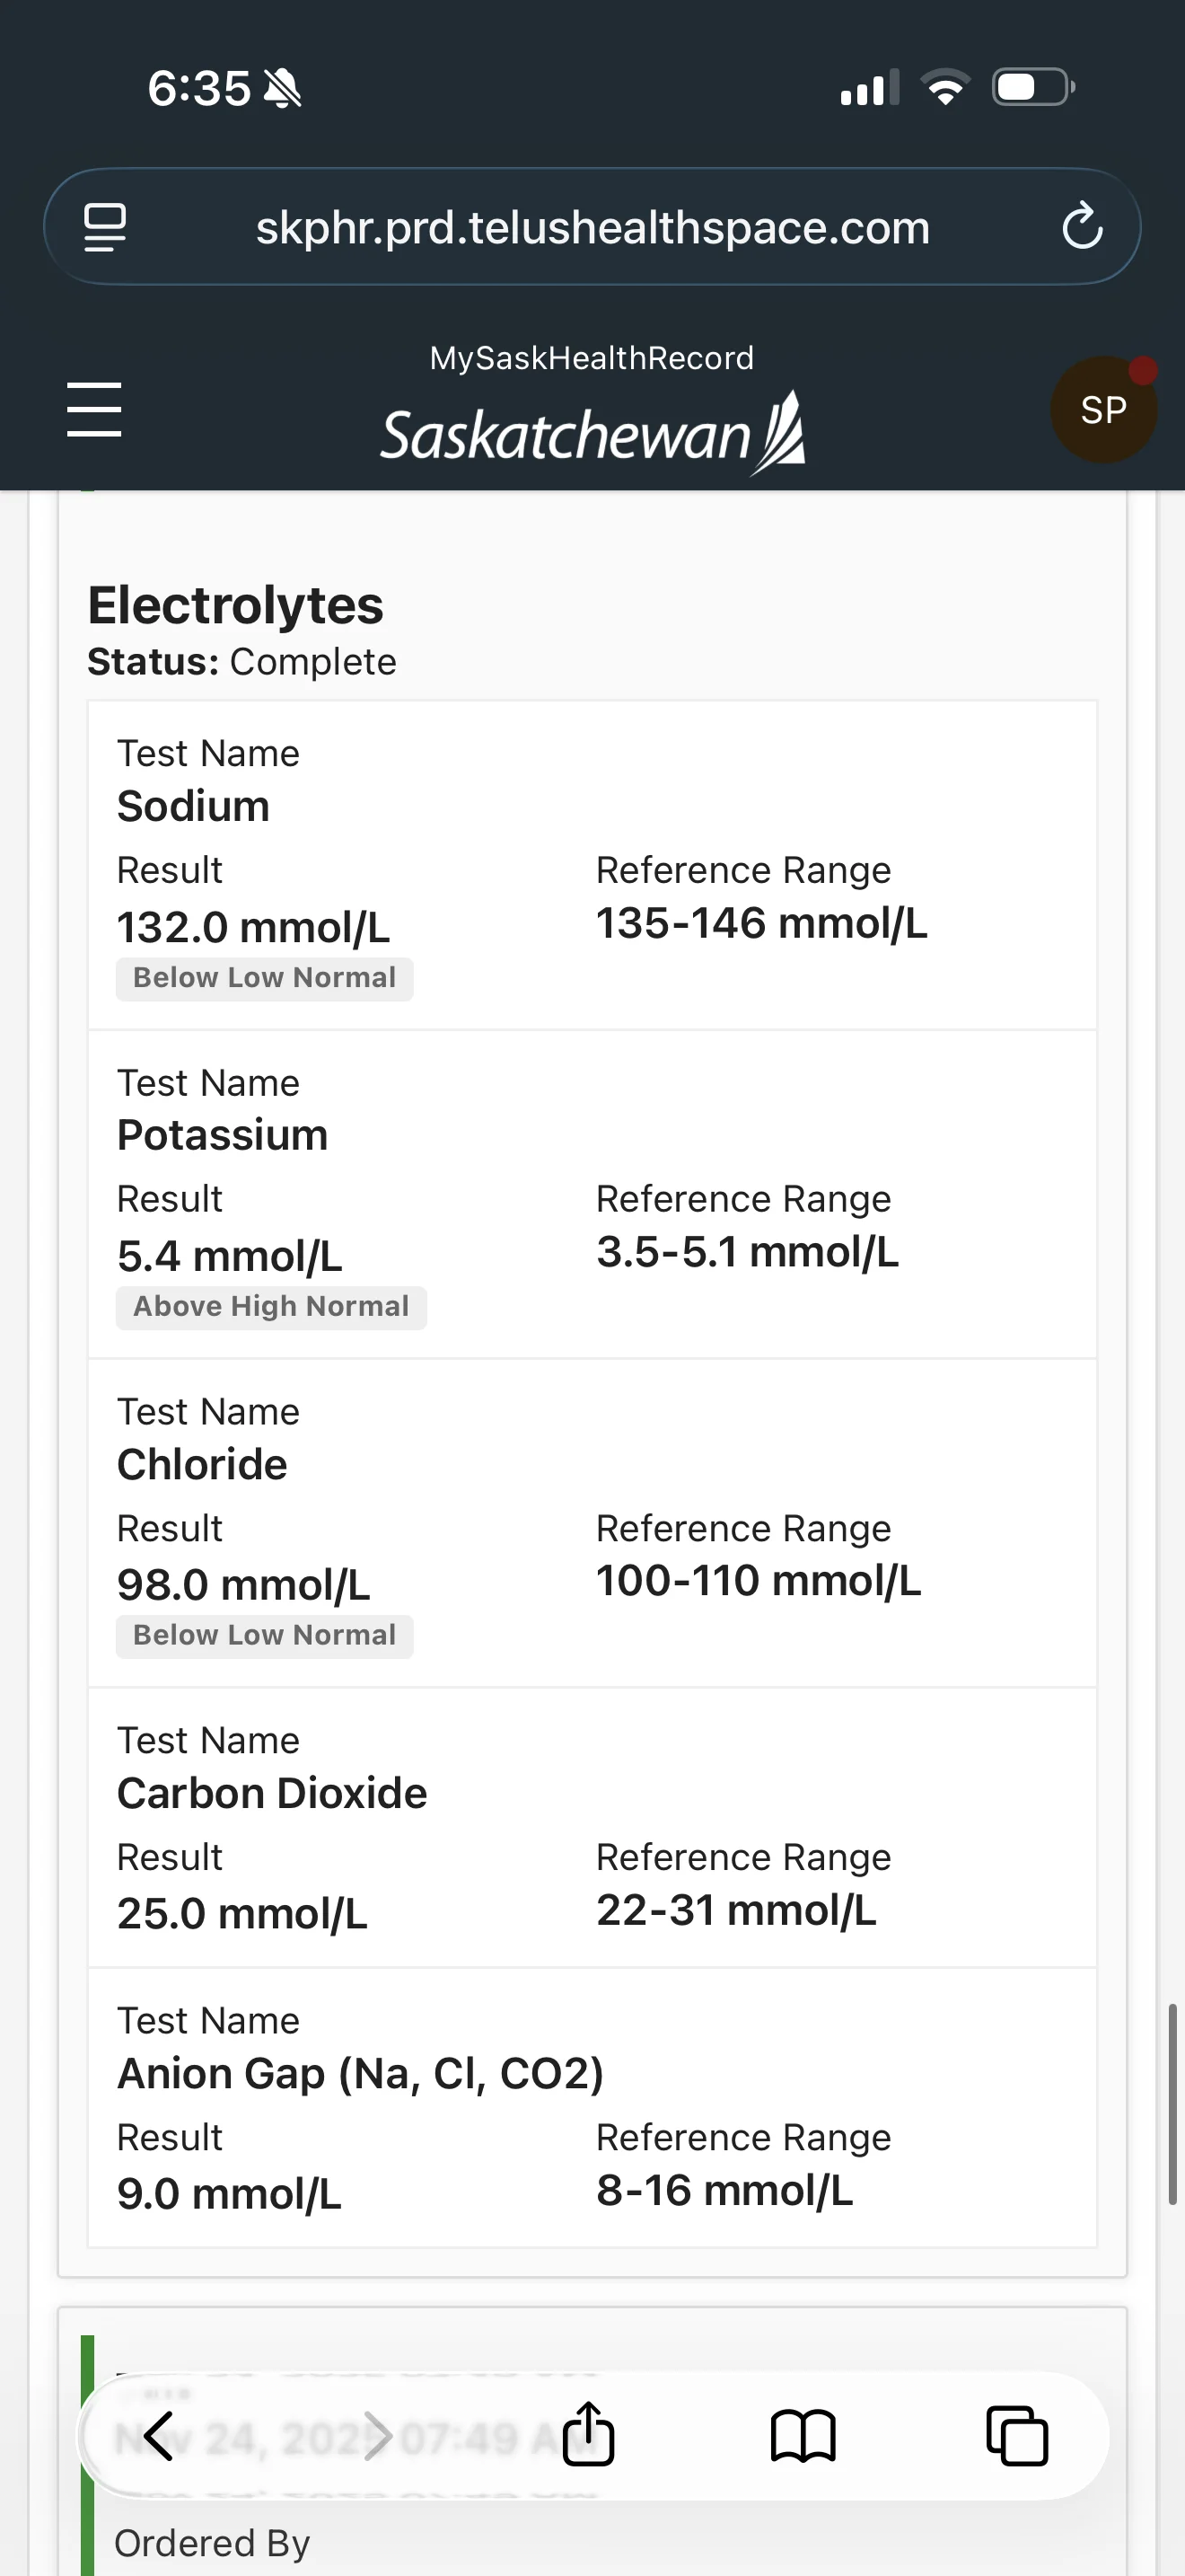Click the 9.0 mmol/L anion gap result

tap(230, 2194)
